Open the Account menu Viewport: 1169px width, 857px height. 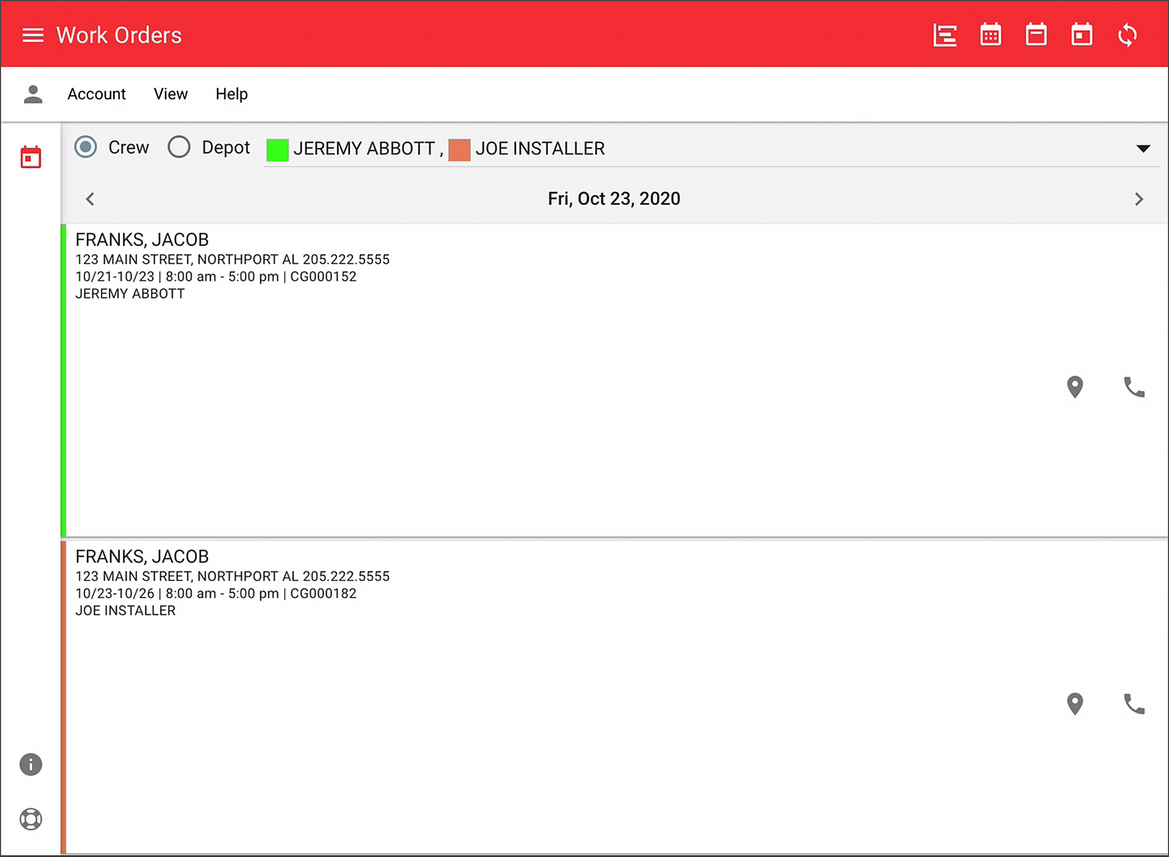pyautogui.click(x=97, y=93)
